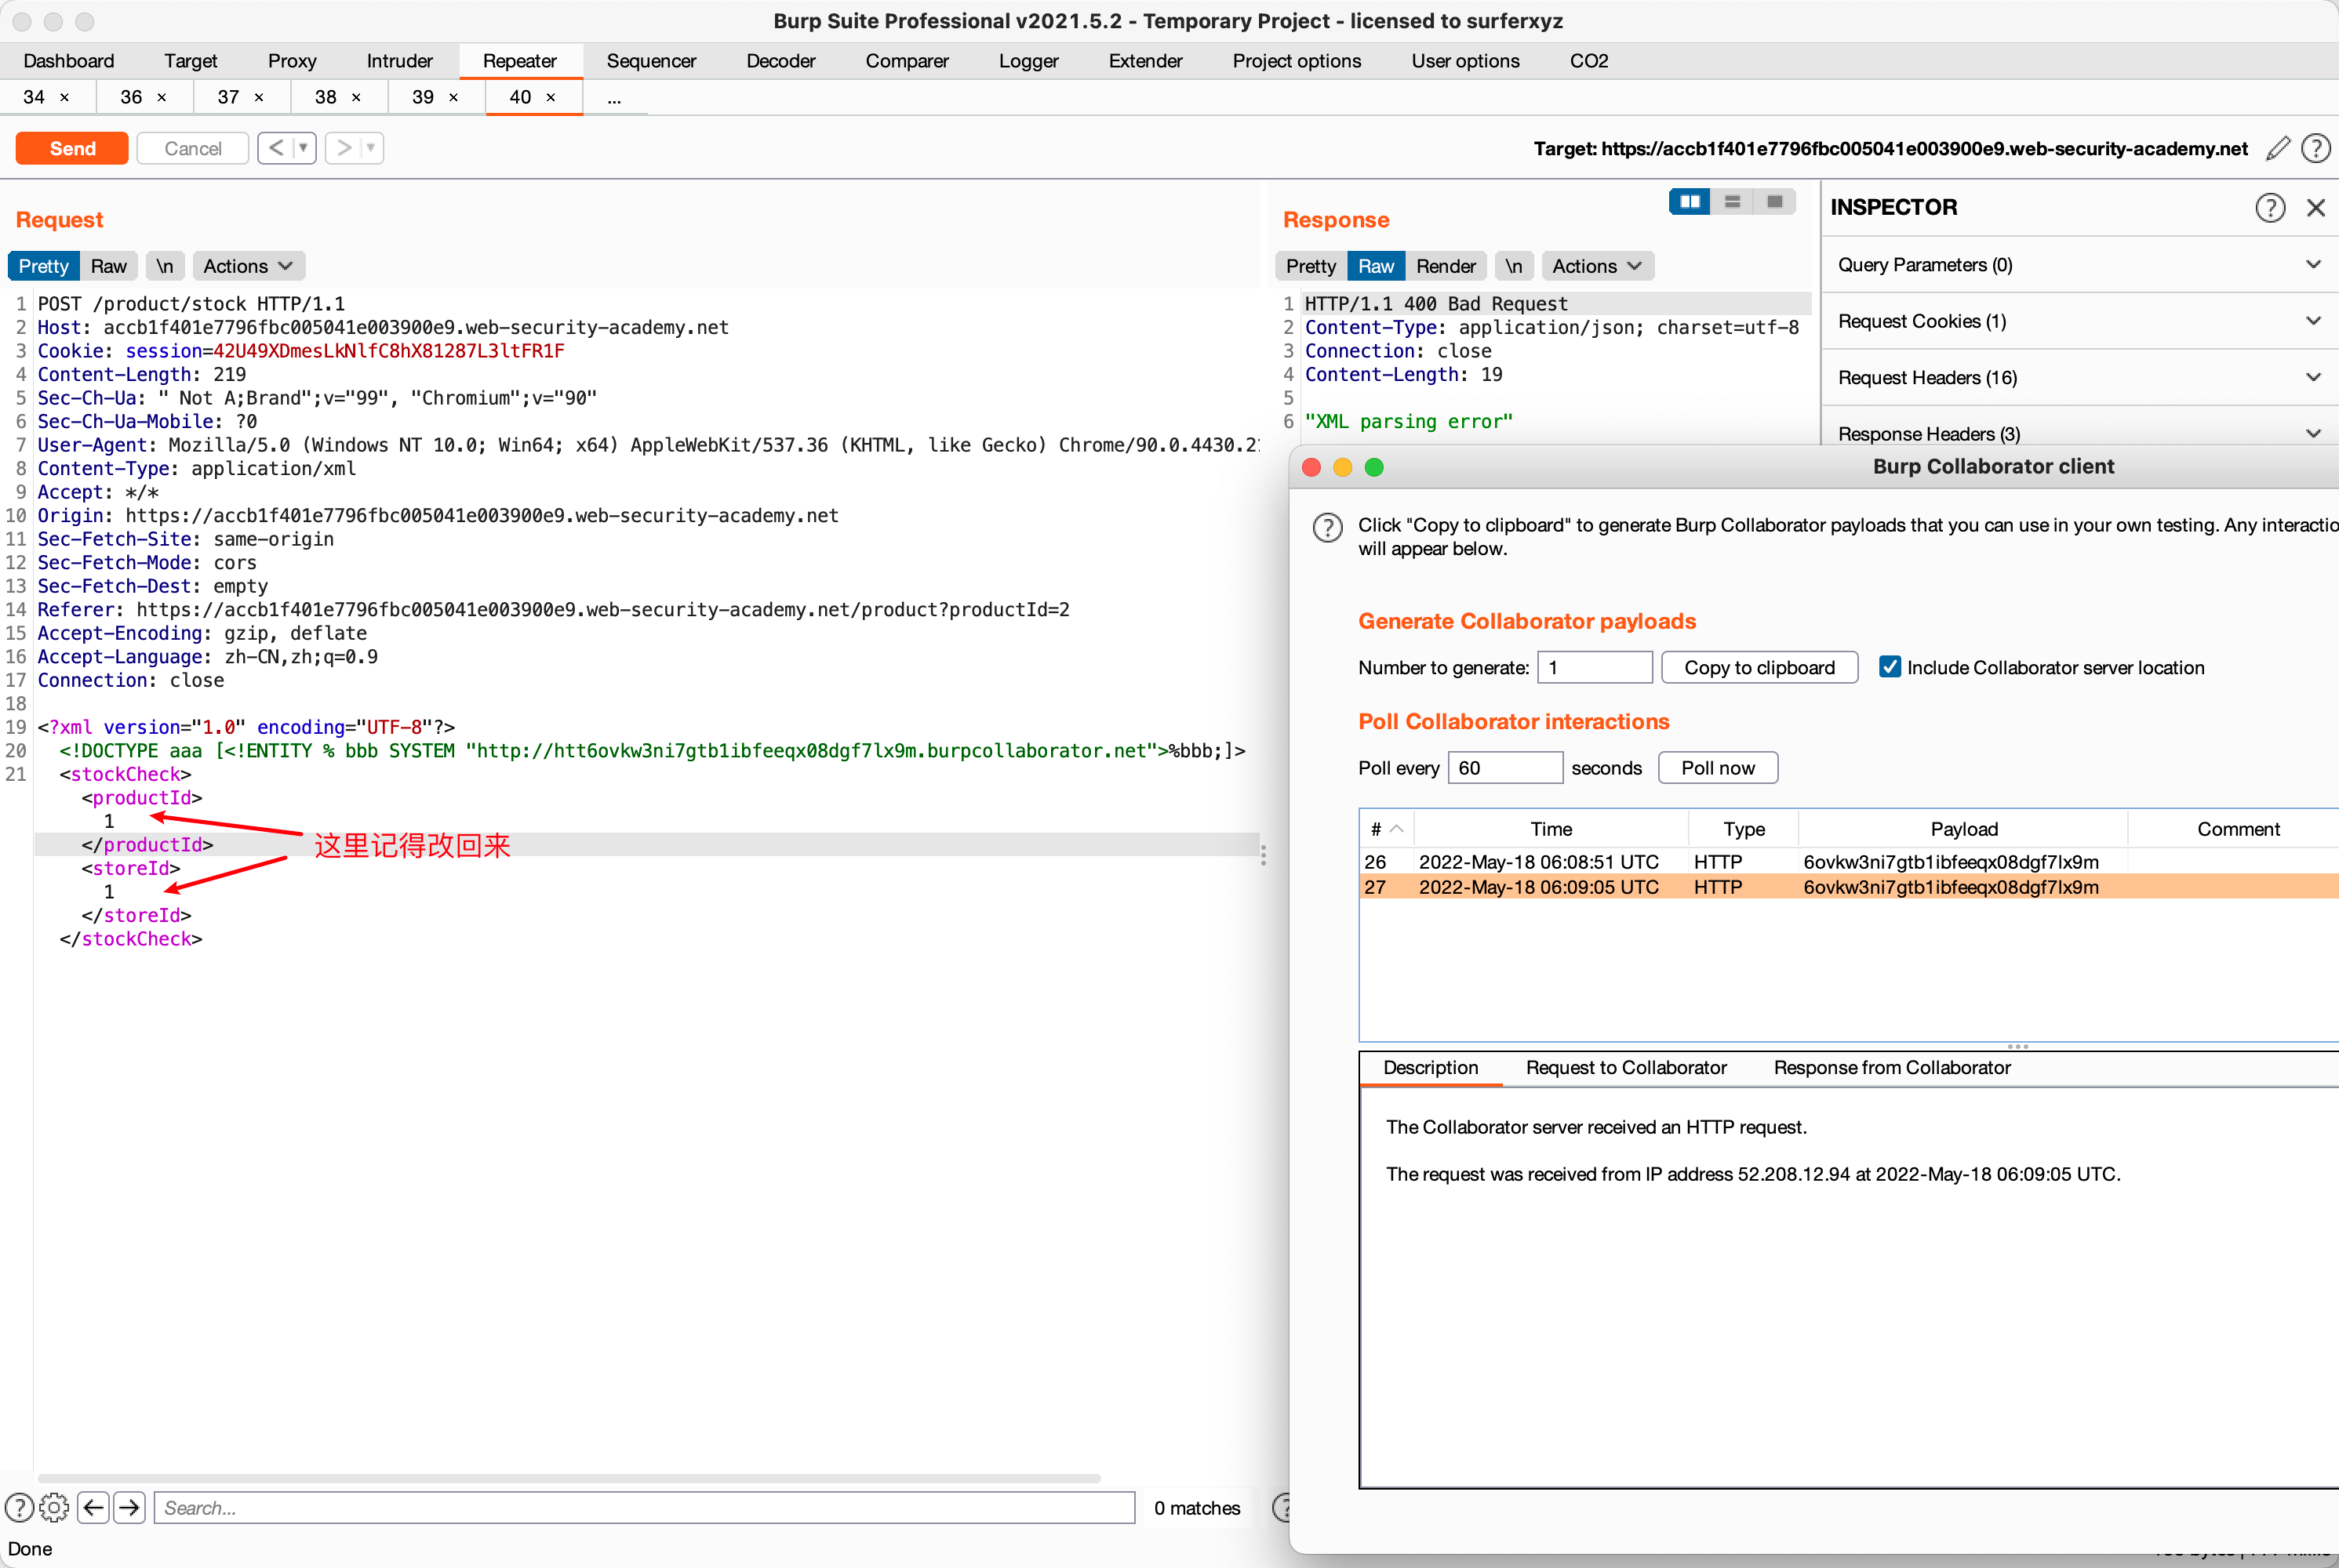Open Inspector help question mark icon
The height and width of the screenshot is (1568, 2339).
coord(2270,207)
